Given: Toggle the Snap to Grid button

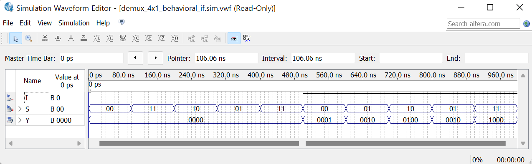Looking at the screenshot, I should click(234, 38).
